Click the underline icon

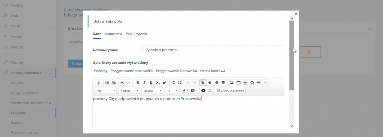(x=151, y=83)
